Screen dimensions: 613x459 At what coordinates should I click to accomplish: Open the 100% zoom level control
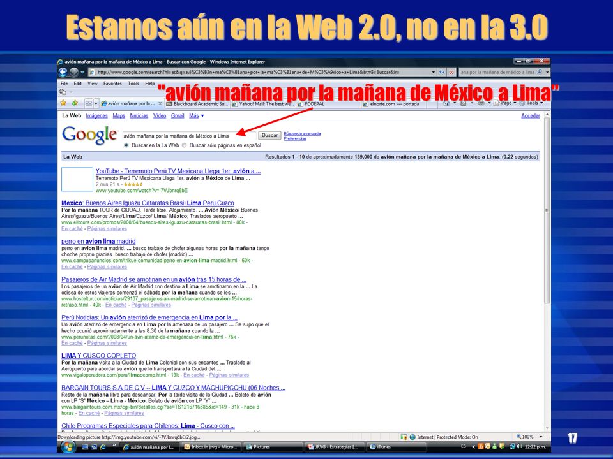tap(529, 437)
